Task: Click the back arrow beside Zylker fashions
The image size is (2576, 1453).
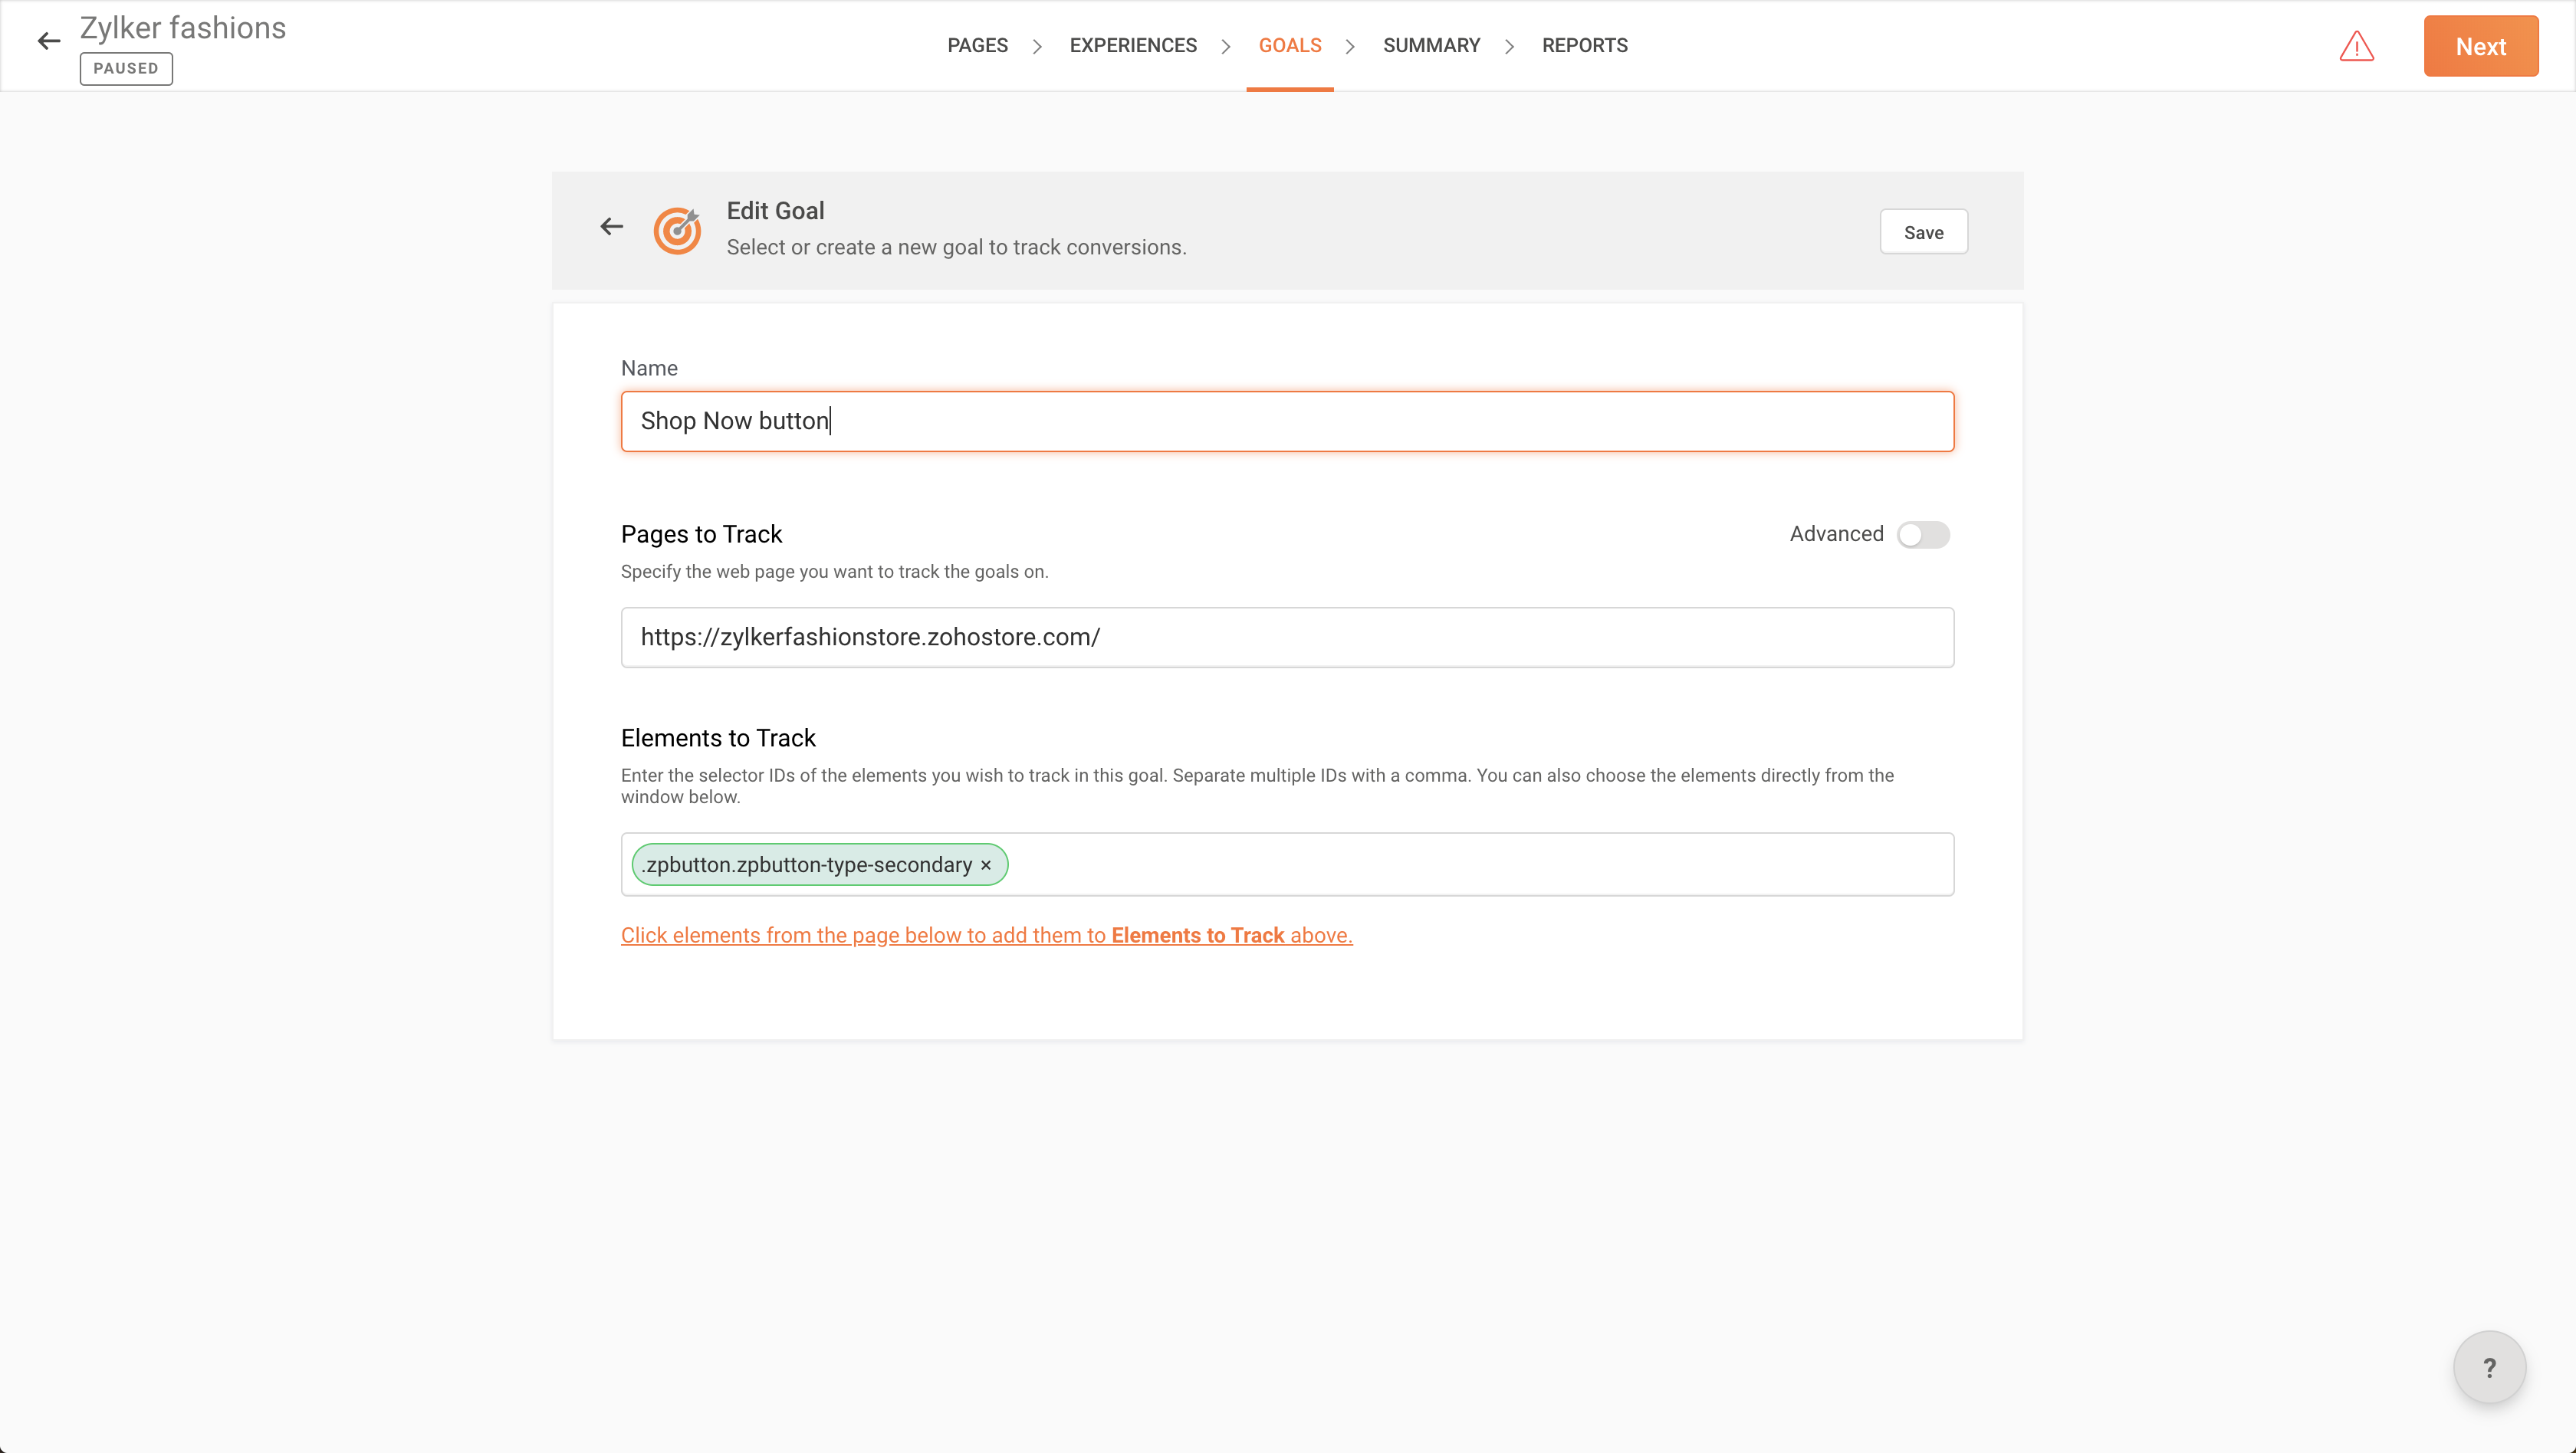Action: (x=49, y=41)
